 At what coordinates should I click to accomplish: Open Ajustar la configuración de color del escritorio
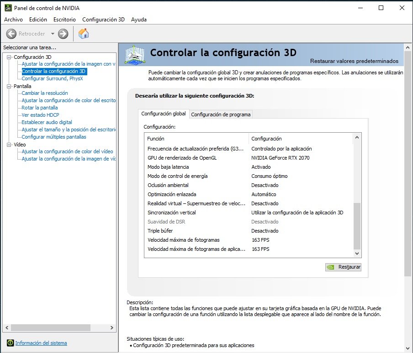[x=69, y=100]
